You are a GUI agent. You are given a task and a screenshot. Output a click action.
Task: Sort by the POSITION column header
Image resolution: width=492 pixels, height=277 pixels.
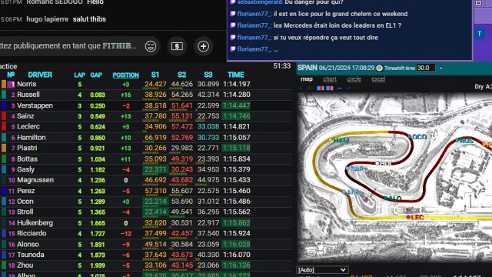(125, 75)
